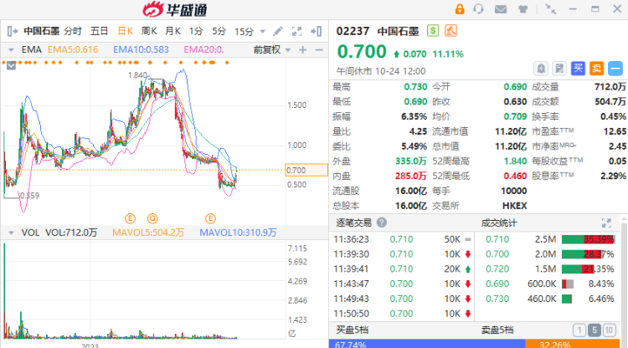Viewport: 628px width, 348px height.
Task: Open the skin theme shirt icon
Action: 522,9
